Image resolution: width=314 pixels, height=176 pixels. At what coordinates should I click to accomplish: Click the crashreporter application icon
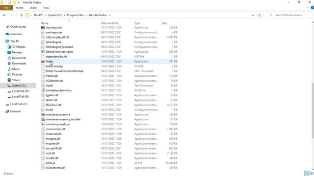(43, 27)
